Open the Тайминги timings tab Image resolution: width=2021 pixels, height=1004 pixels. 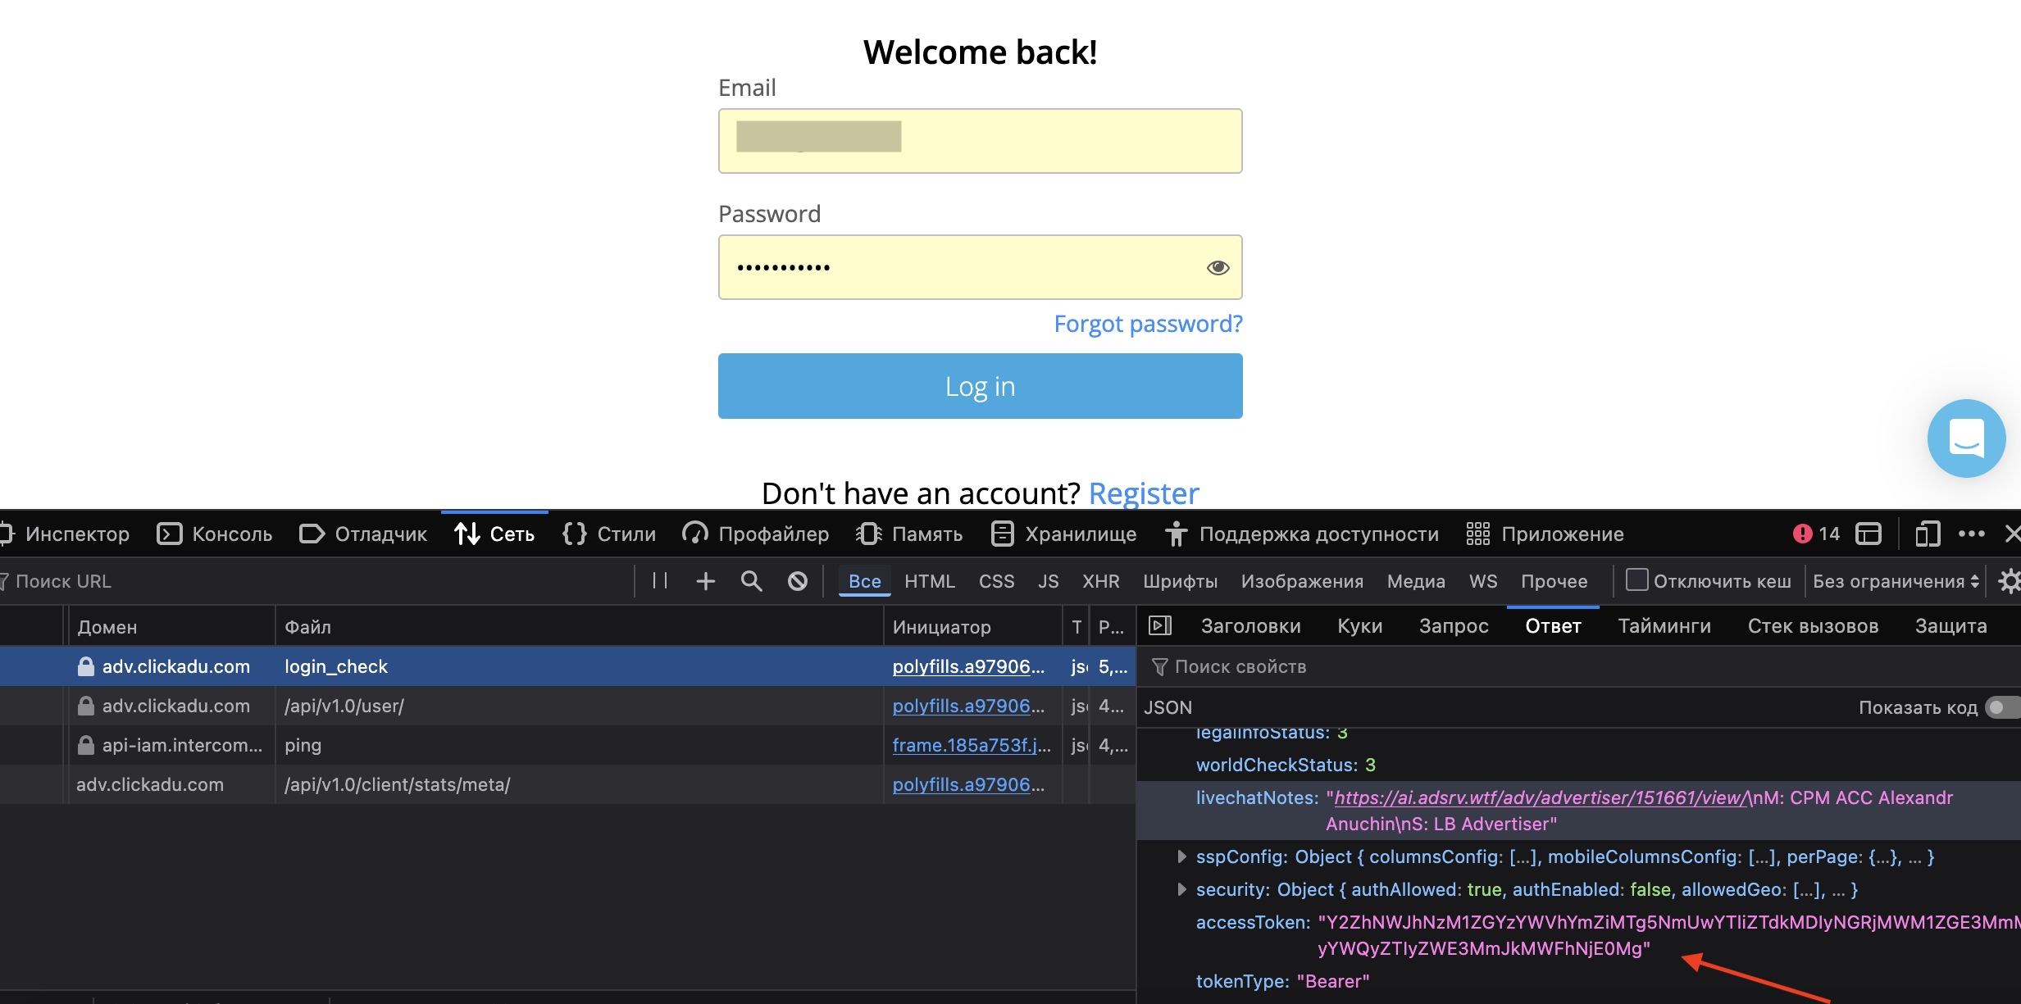click(x=1665, y=626)
